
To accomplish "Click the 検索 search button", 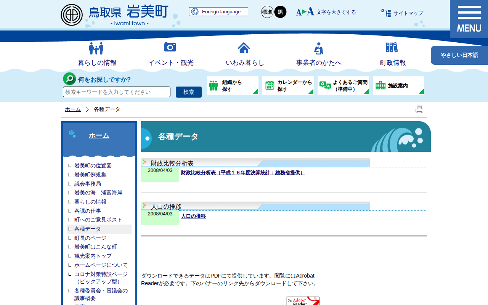I will [x=189, y=92].
